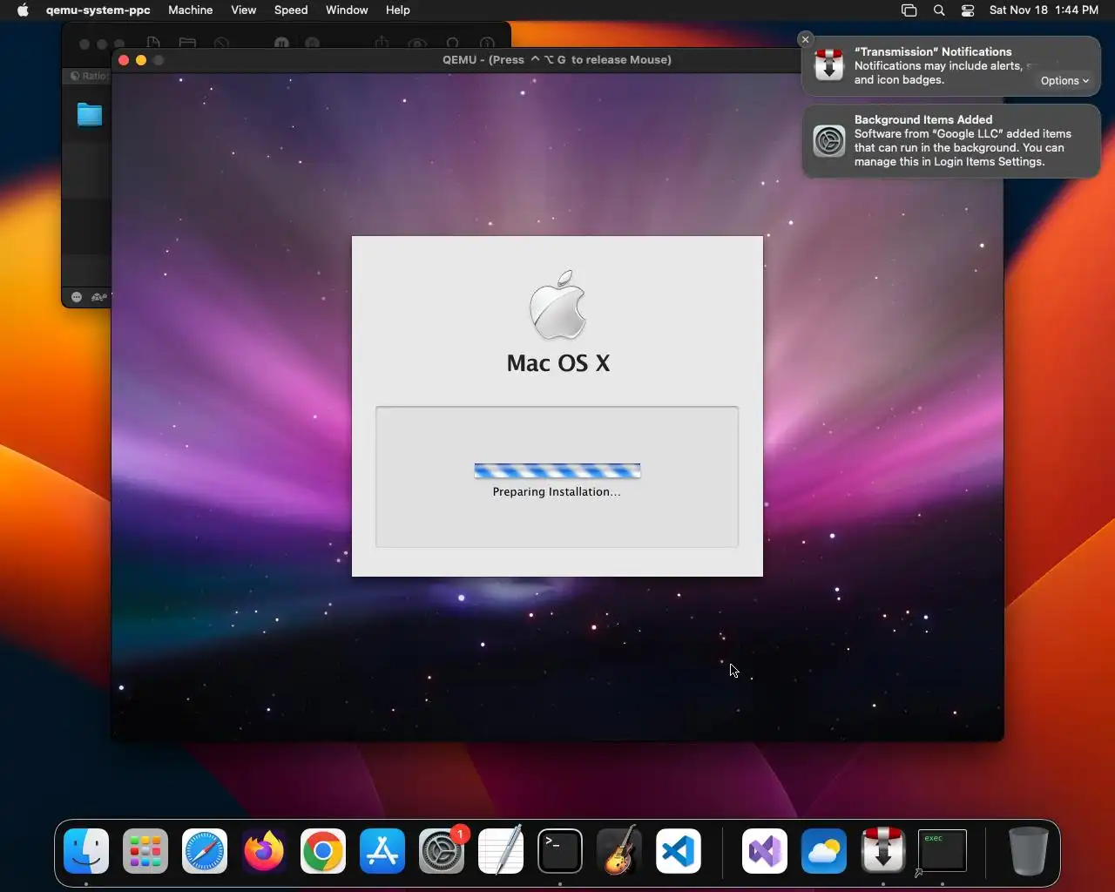Open the Window menu
1115x892 pixels.
(347, 10)
